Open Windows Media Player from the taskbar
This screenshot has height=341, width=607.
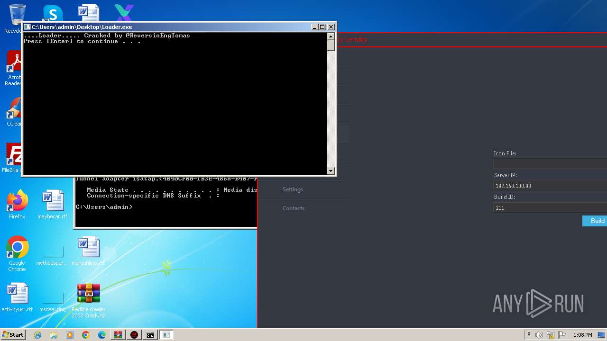70,335
